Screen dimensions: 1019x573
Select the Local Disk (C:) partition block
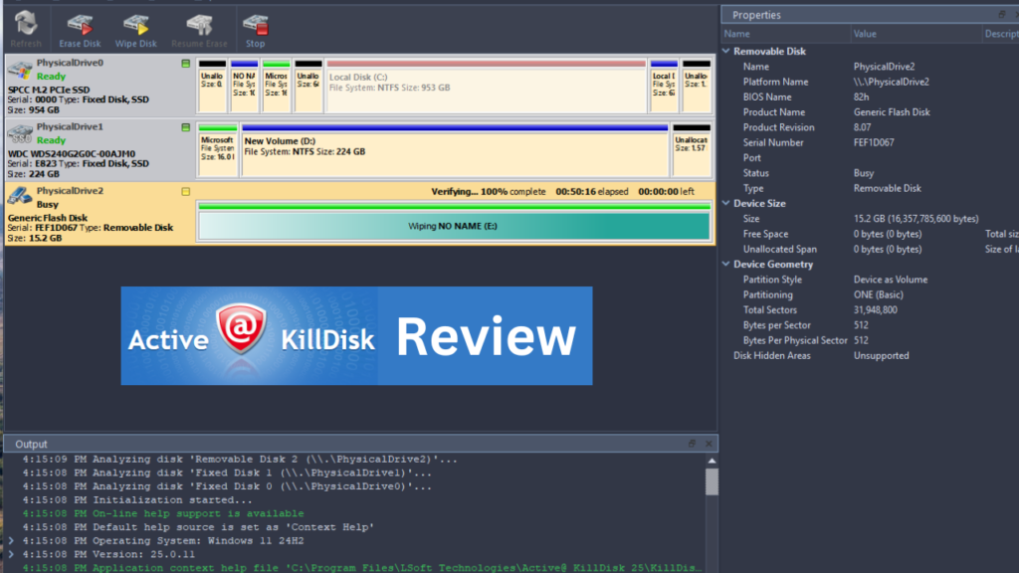coord(486,87)
